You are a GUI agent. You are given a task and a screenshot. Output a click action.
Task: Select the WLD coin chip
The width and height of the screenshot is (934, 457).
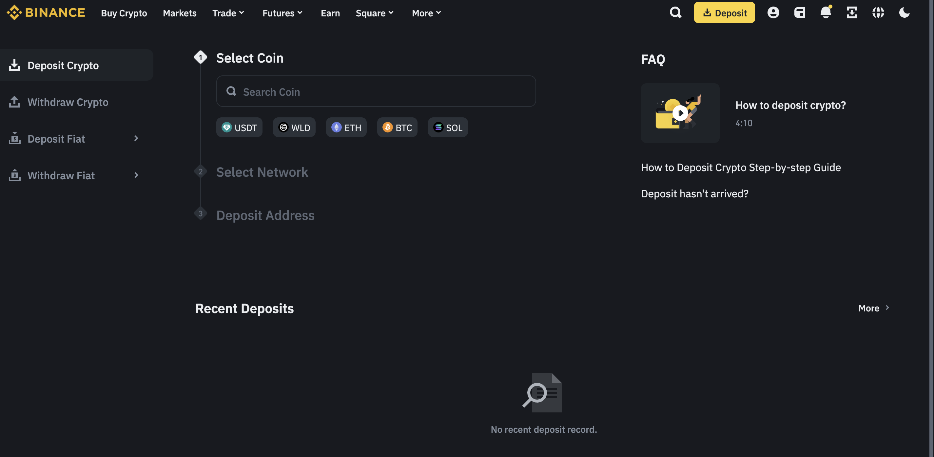click(x=294, y=127)
